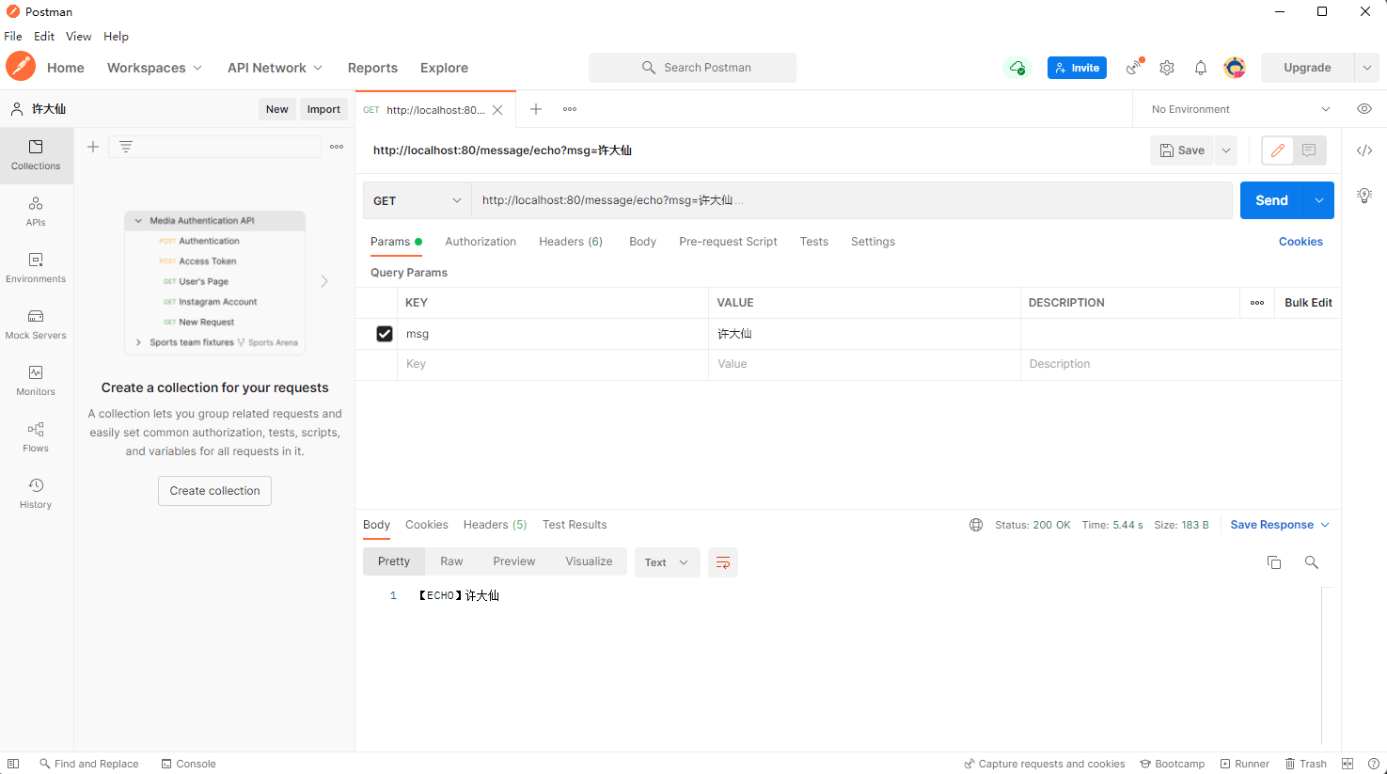
Task: Open the Monitors sidebar panel
Action: tap(36, 381)
